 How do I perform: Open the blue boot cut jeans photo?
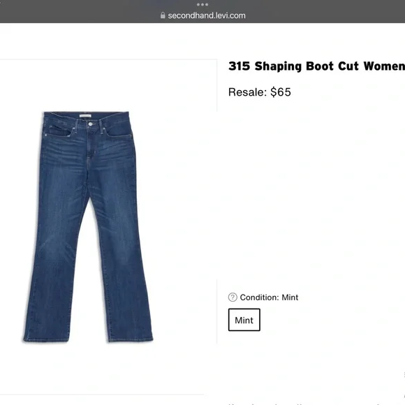88,227
